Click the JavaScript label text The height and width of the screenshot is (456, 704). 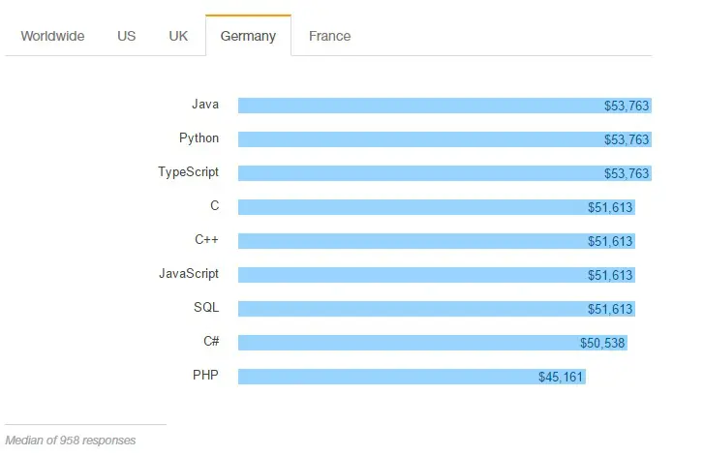click(189, 274)
